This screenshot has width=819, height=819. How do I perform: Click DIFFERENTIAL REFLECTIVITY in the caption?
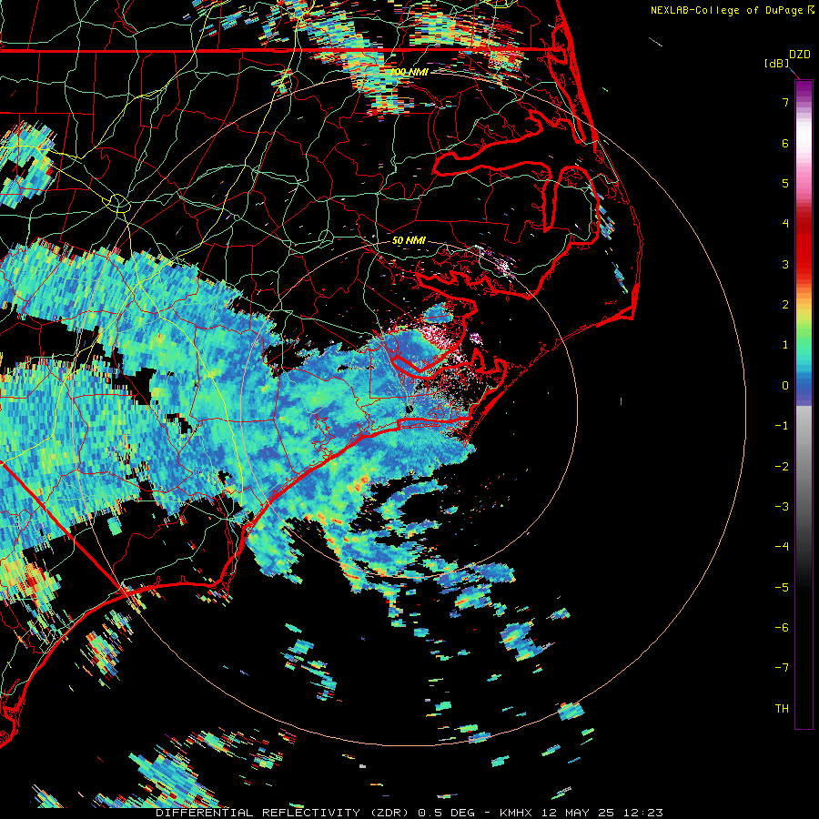click(x=258, y=813)
